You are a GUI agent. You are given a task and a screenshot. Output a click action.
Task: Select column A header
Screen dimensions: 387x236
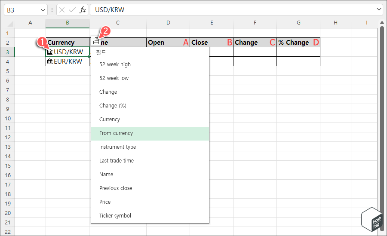coord(31,23)
